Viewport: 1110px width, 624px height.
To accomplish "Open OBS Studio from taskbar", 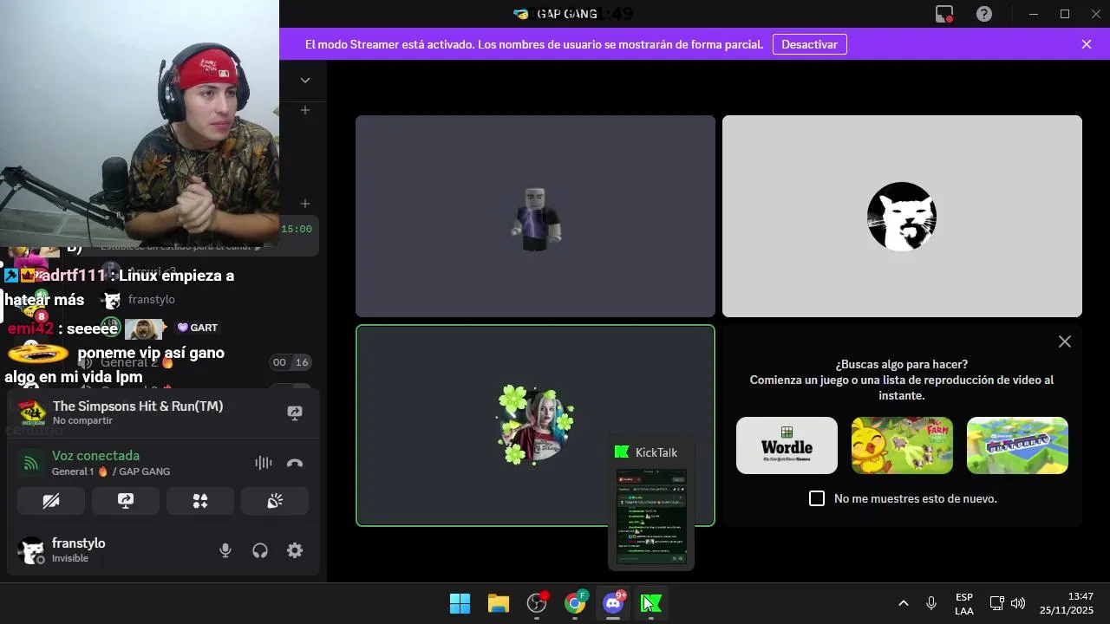I will pyautogui.click(x=537, y=603).
